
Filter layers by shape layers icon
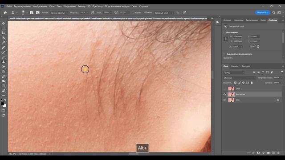point(267,72)
